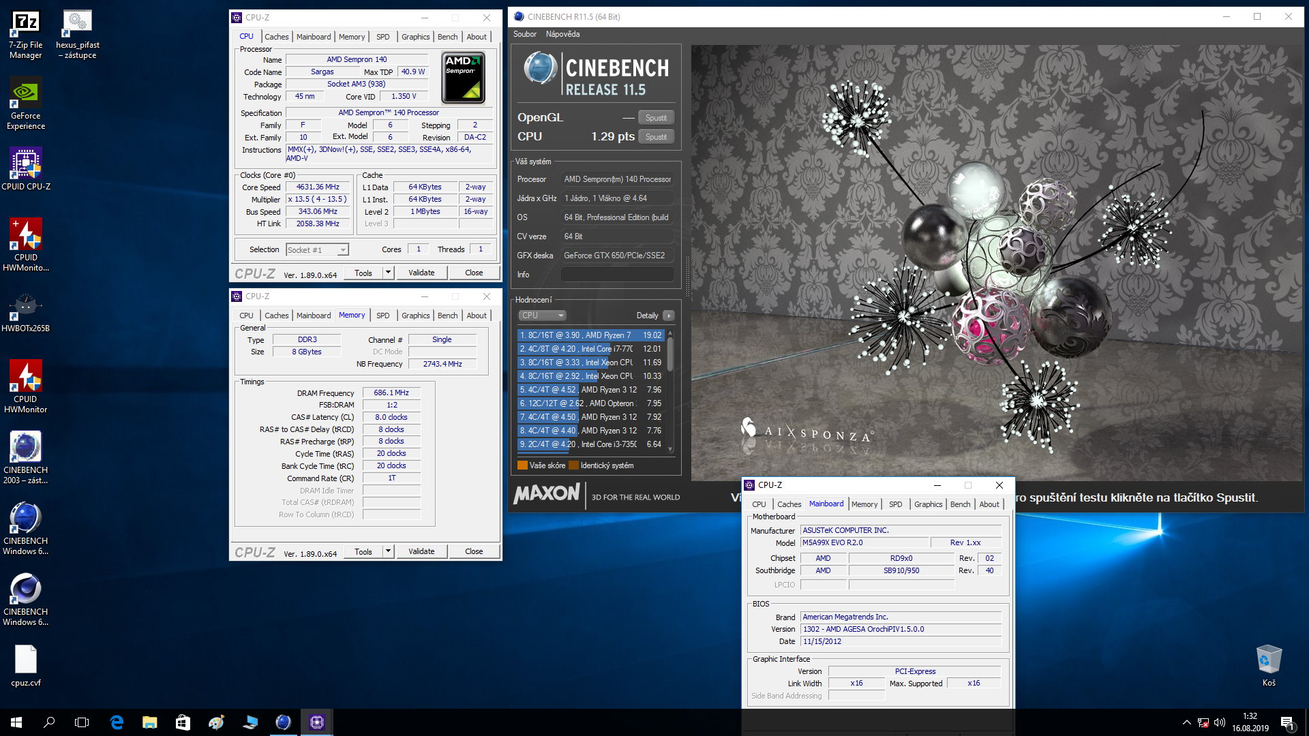Click Model field M5A99X EVO R2.0
Screen dimensions: 1309x736
(864, 543)
